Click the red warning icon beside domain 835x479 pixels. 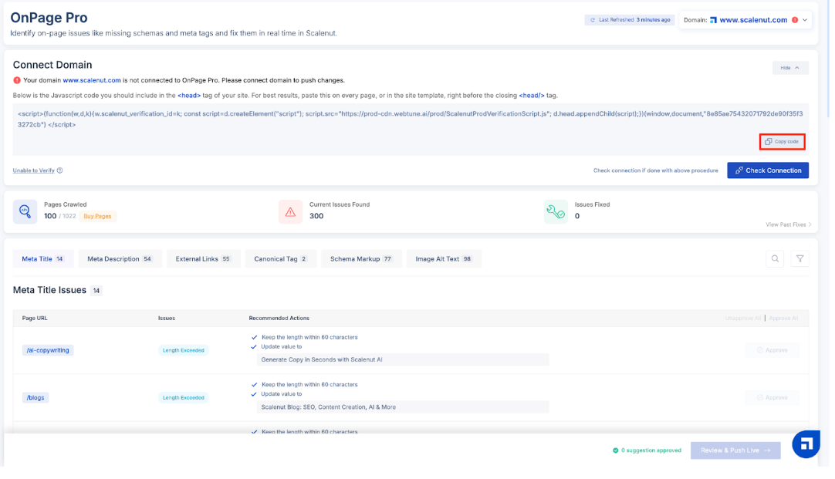click(x=795, y=20)
